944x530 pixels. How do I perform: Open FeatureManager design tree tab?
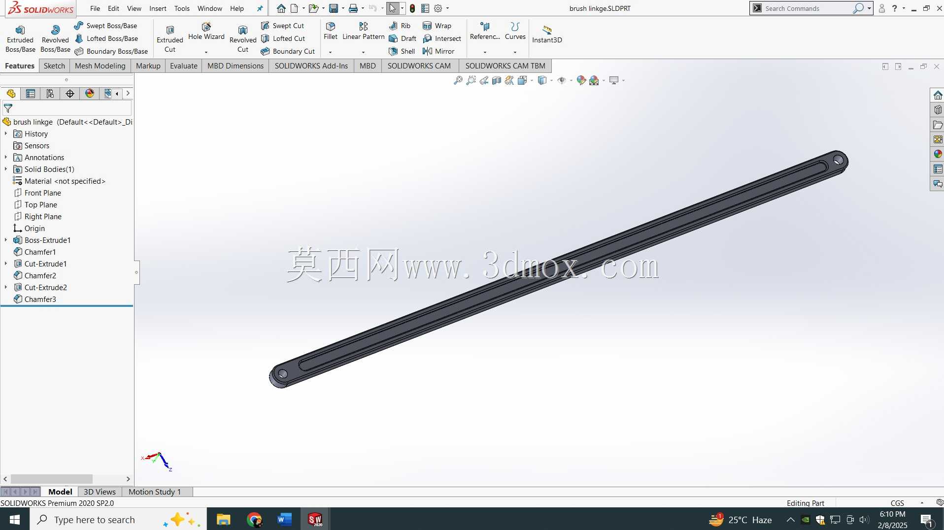point(11,94)
